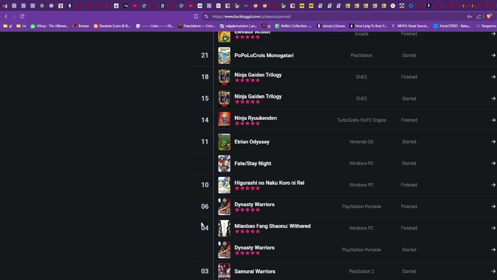This screenshot has height=280, width=497.
Task: Open the edgeemulation bookmark
Action: pyautogui.click(x=238, y=26)
